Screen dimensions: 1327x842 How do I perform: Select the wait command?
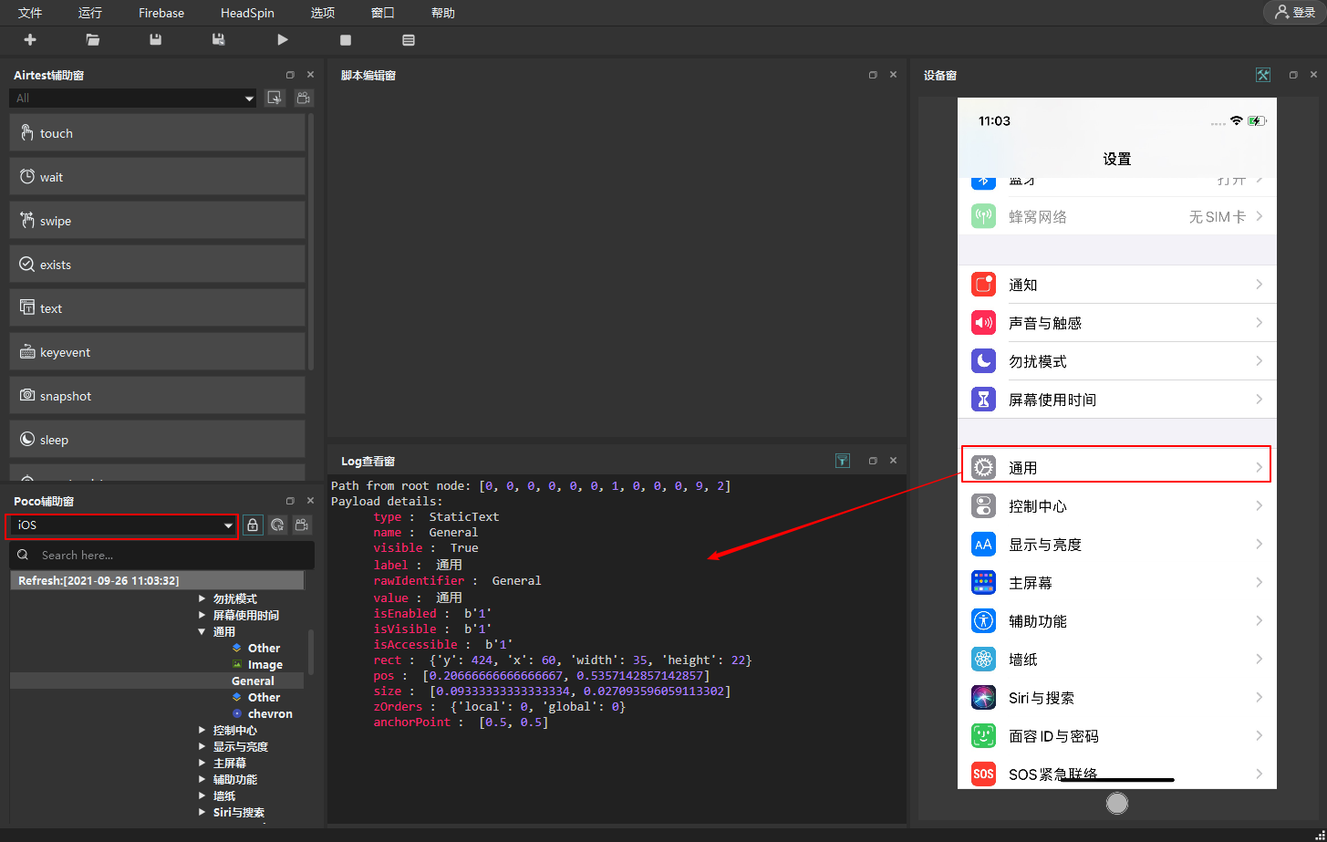(x=158, y=177)
